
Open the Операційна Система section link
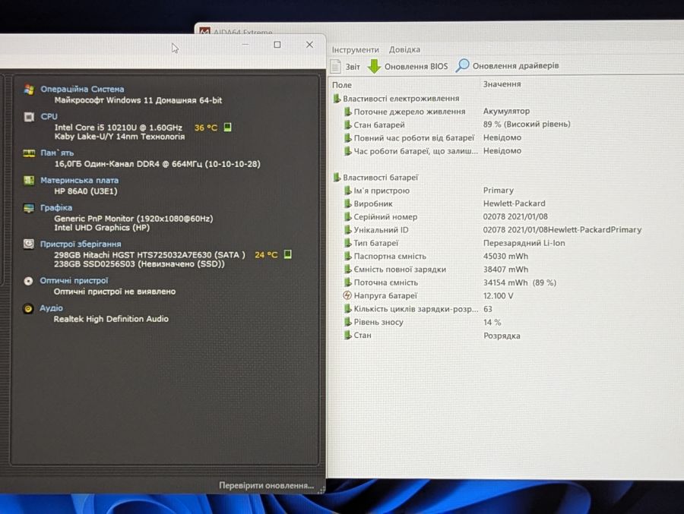[x=82, y=89]
